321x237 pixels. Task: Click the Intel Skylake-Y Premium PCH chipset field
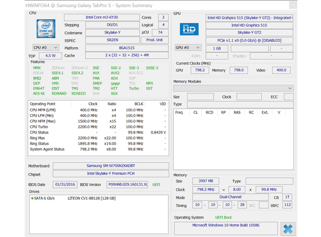[111, 173]
